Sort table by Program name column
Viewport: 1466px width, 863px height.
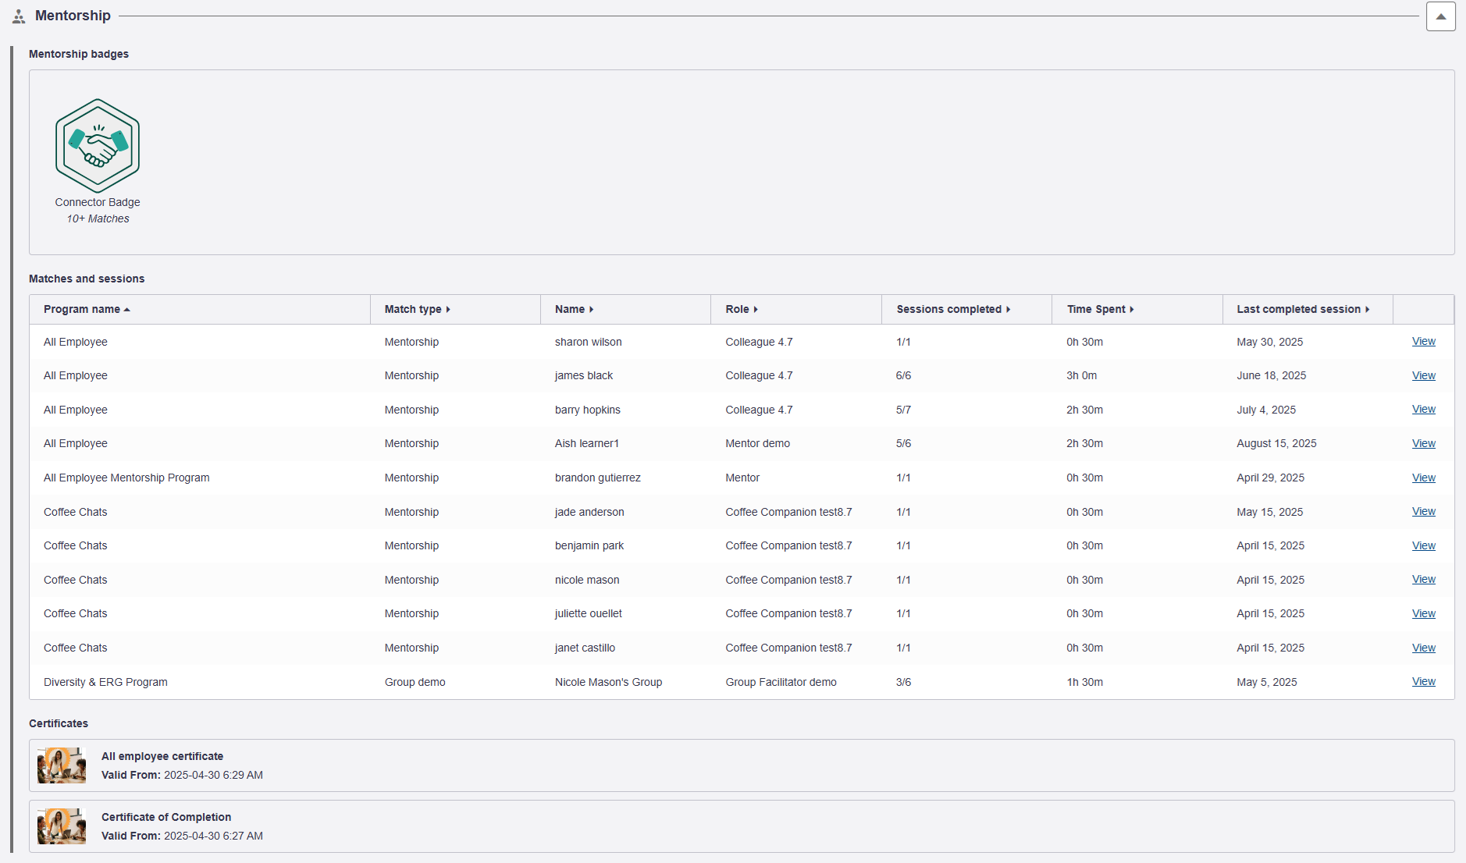(86, 310)
